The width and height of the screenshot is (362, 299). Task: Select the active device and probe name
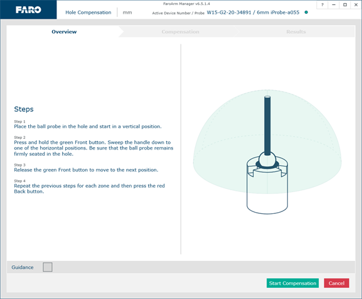click(253, 13)
